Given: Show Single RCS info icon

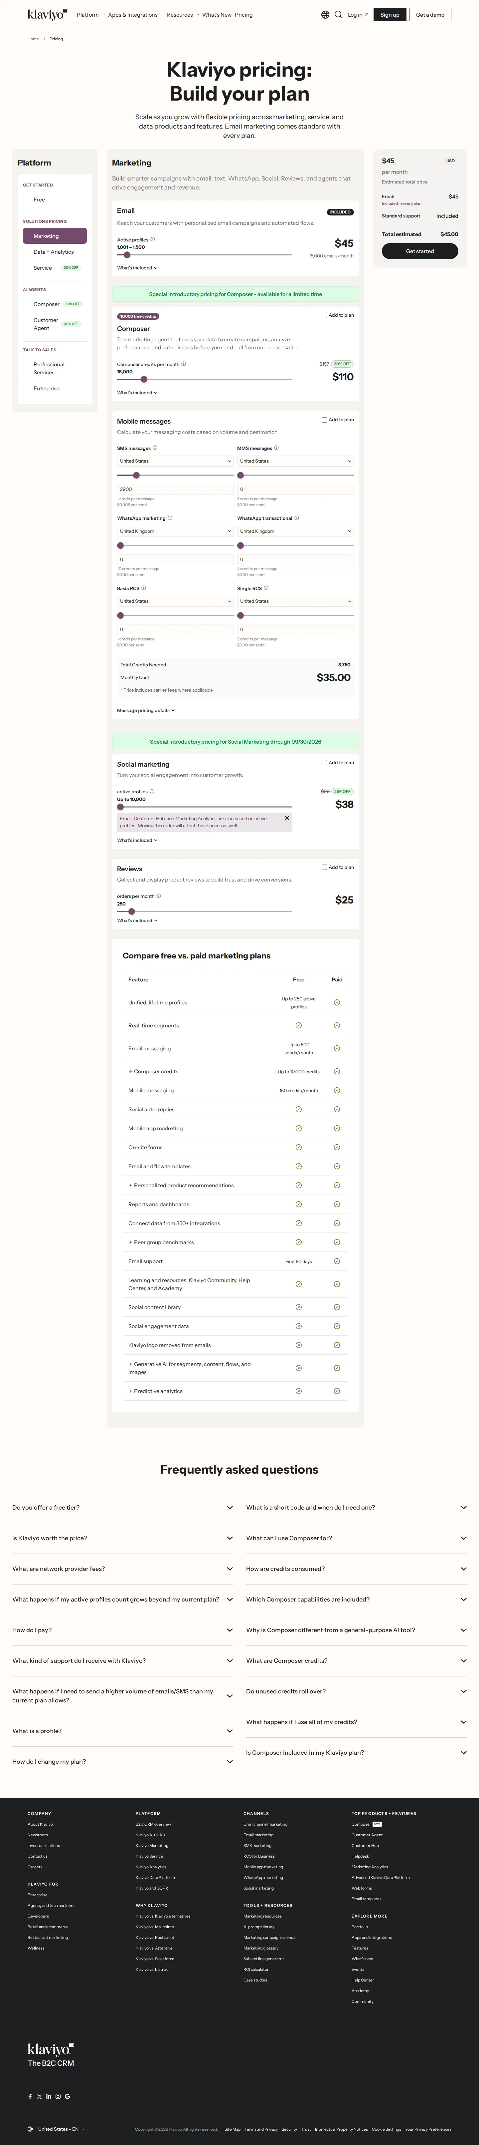Looking at the screenshot, I should coord(266,588).
